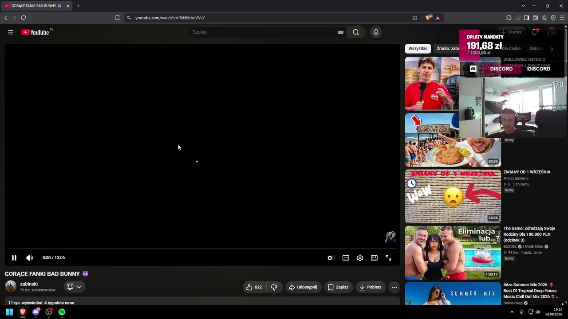Open the Helios Deep channel name
Image resolution: width=568 pixels, height=319 pixels.
tap(513, 303)
